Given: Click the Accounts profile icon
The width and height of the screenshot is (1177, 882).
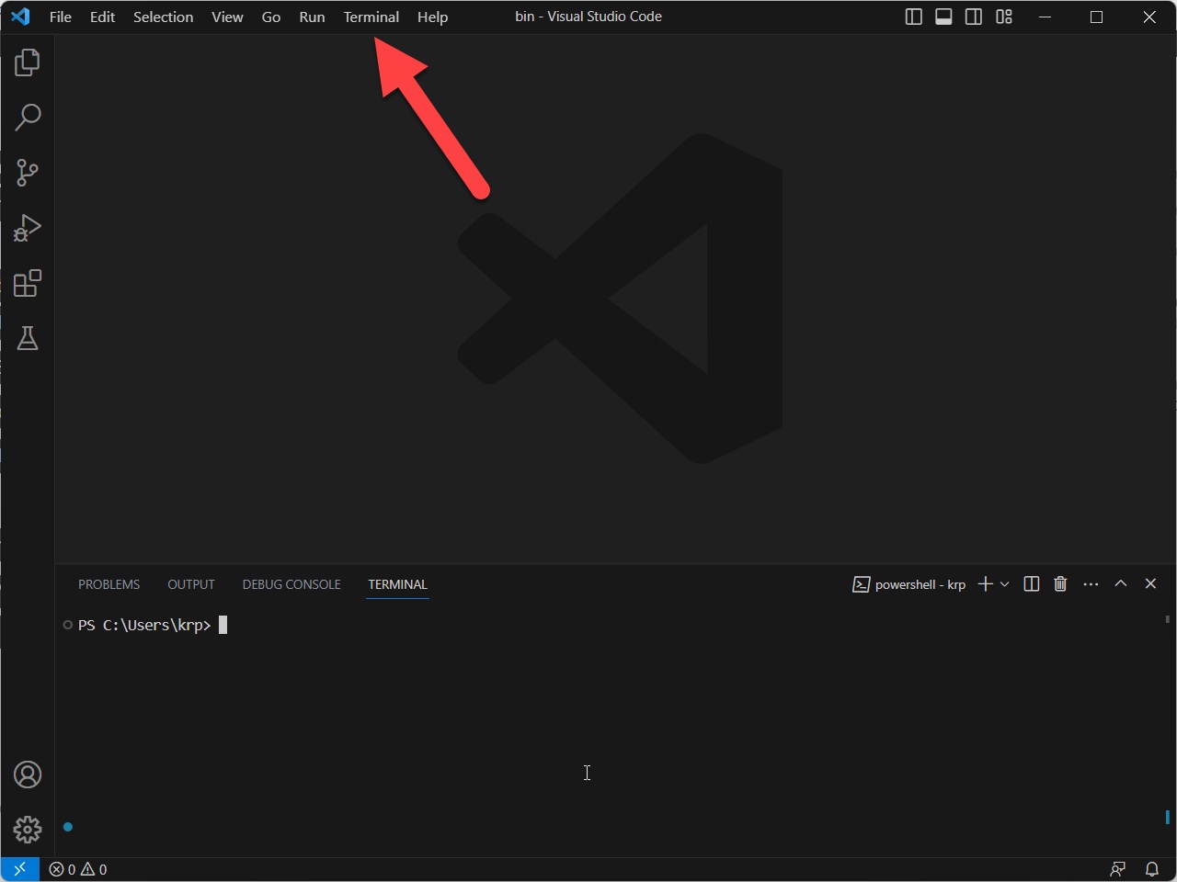Looking at the screenshot, I should point(28,775).
